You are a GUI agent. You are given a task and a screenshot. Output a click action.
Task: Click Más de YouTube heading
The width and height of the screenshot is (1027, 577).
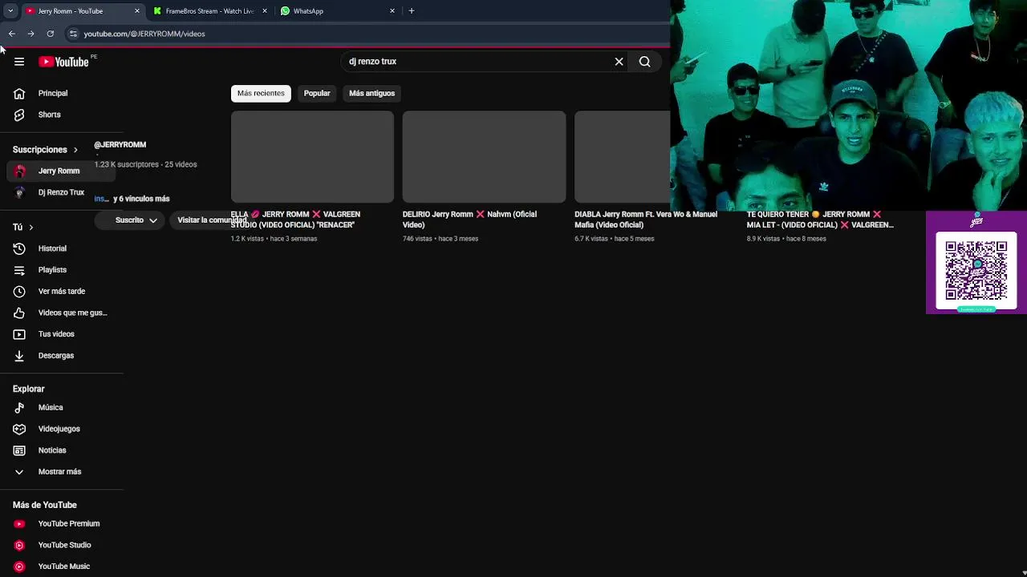click(45, 505)
